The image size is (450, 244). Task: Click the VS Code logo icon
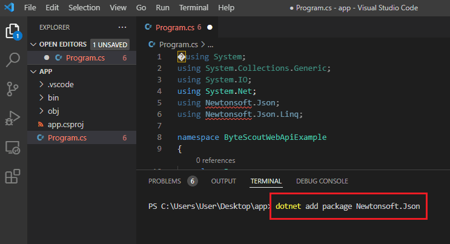click(x=9, y=8)
